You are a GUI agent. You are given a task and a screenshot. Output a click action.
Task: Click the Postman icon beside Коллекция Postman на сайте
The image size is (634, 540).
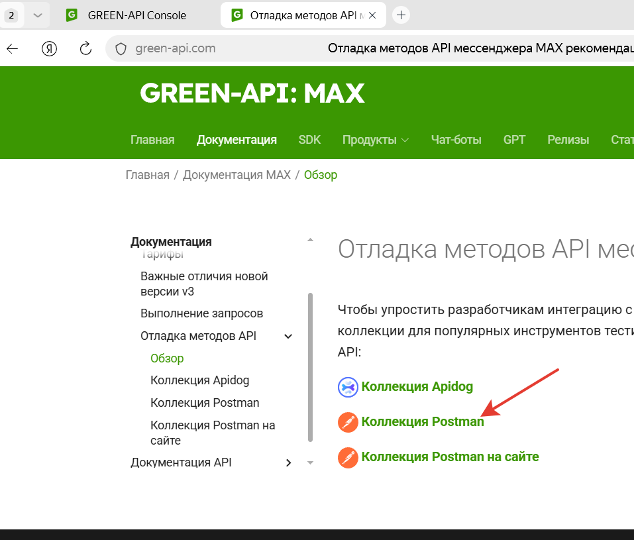[347, 457]
